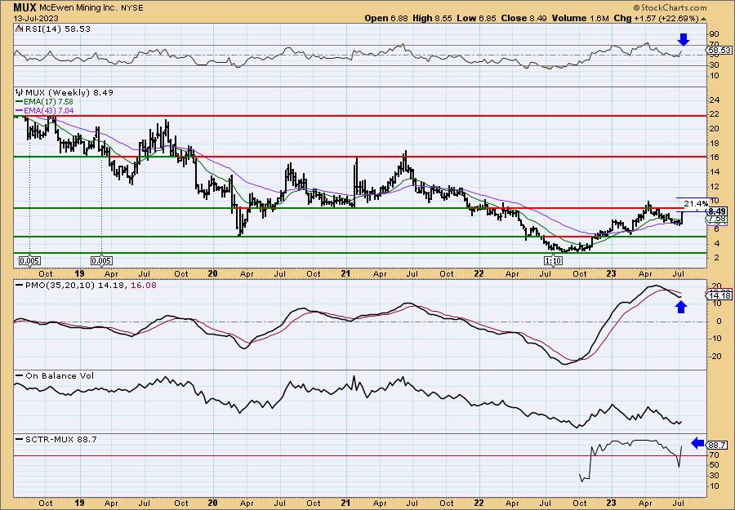The image size is (735, 510).
Task: Click the 24 level on the price axis
Action: [x=715, y=100]
